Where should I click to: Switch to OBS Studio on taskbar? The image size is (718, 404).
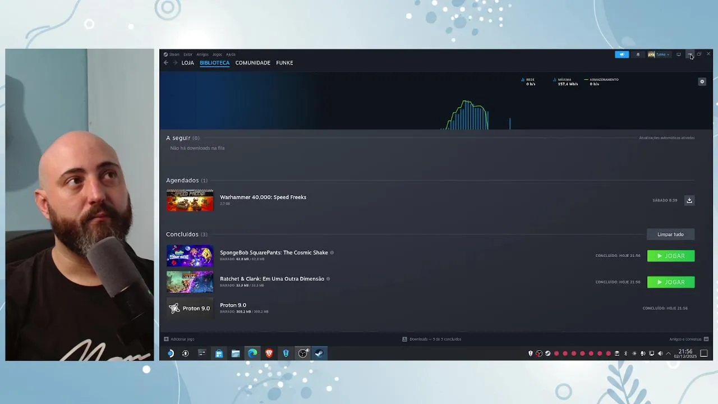pos(303,353)
